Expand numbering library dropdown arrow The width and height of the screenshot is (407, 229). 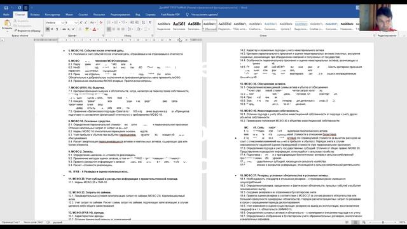(119, 23)
